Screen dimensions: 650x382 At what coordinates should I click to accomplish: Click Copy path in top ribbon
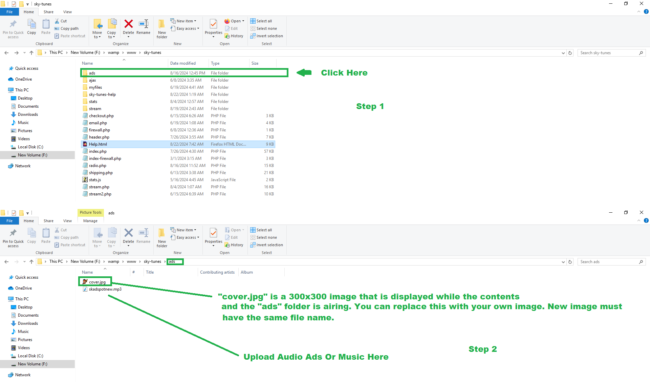[x=69, y=28]
